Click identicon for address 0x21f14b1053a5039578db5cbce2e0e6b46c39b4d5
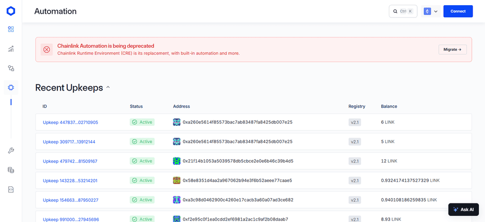 [176, 161]
